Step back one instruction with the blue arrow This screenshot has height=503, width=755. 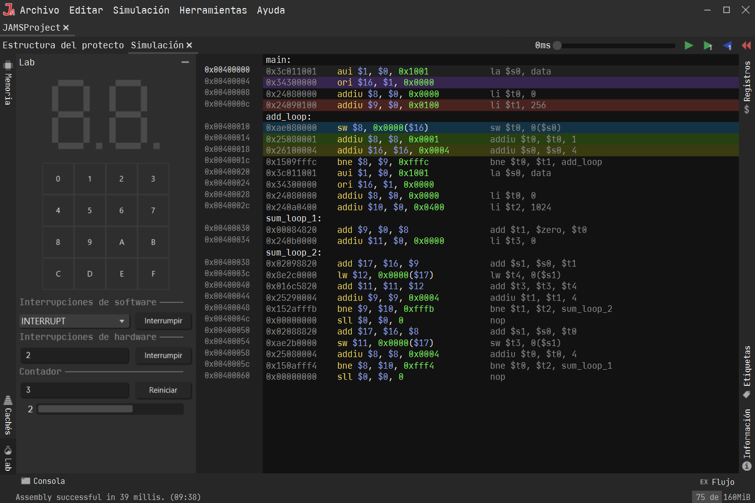(x=727, y=45)
